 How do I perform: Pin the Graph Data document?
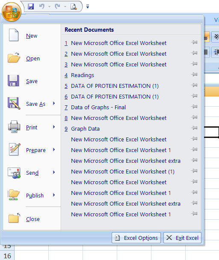coord(194,128)
